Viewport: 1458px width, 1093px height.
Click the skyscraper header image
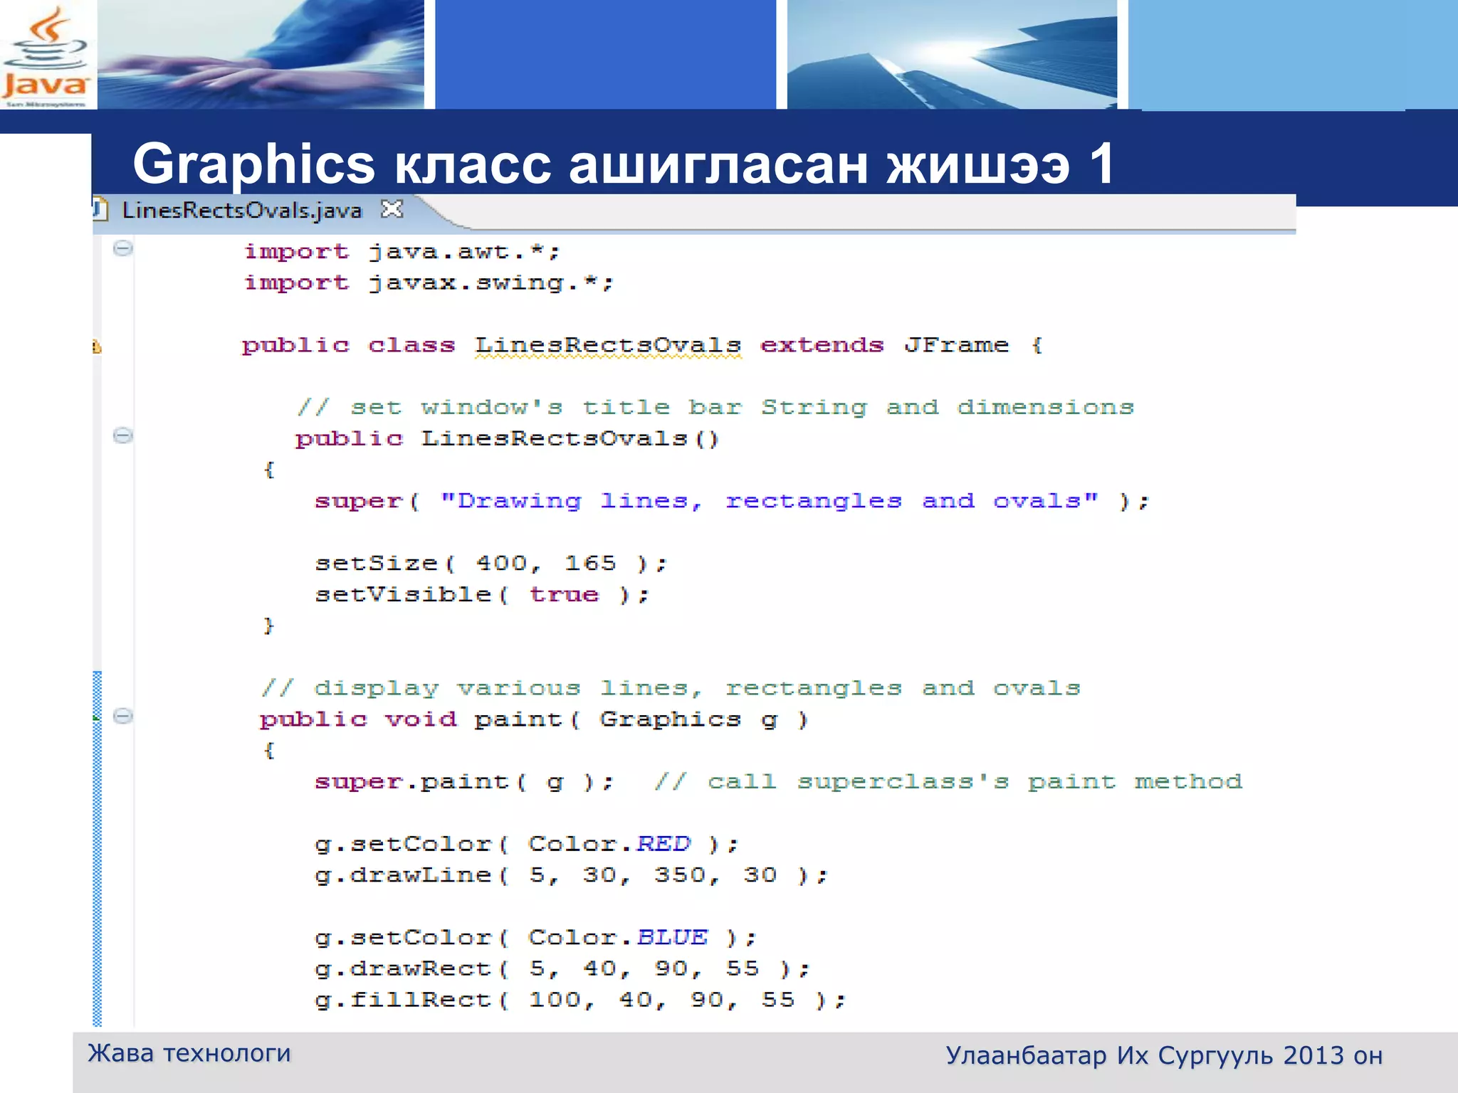(x=952, y=55)
